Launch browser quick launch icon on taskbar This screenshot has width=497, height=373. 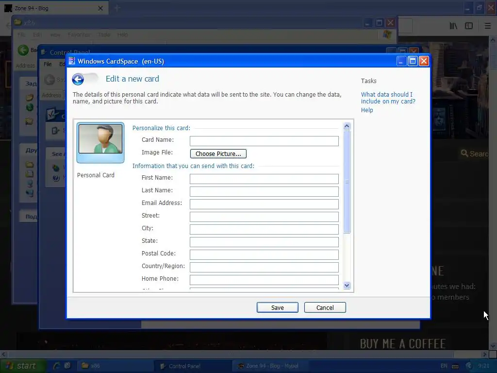(x=57, y=366)
